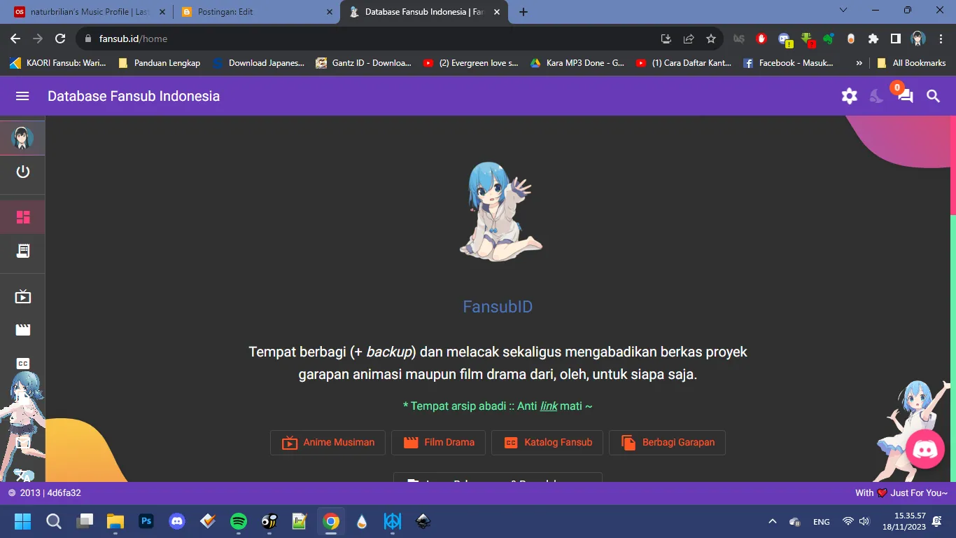Screen dimensions: 956x538
Task: Open Spotify from the taskbar
Action: point(239,521)
